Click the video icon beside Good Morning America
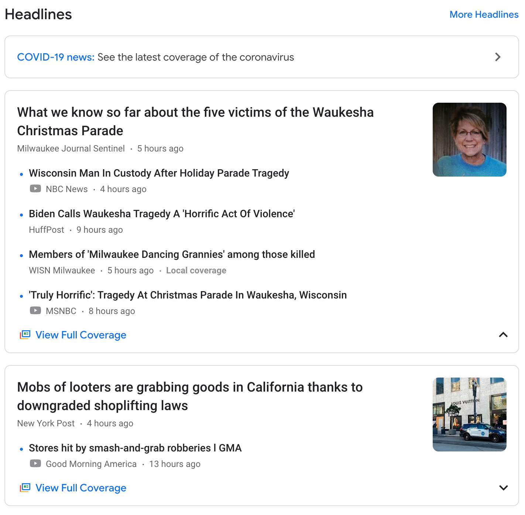Viewport: 525px width, 515px height. tap(35, 464)
